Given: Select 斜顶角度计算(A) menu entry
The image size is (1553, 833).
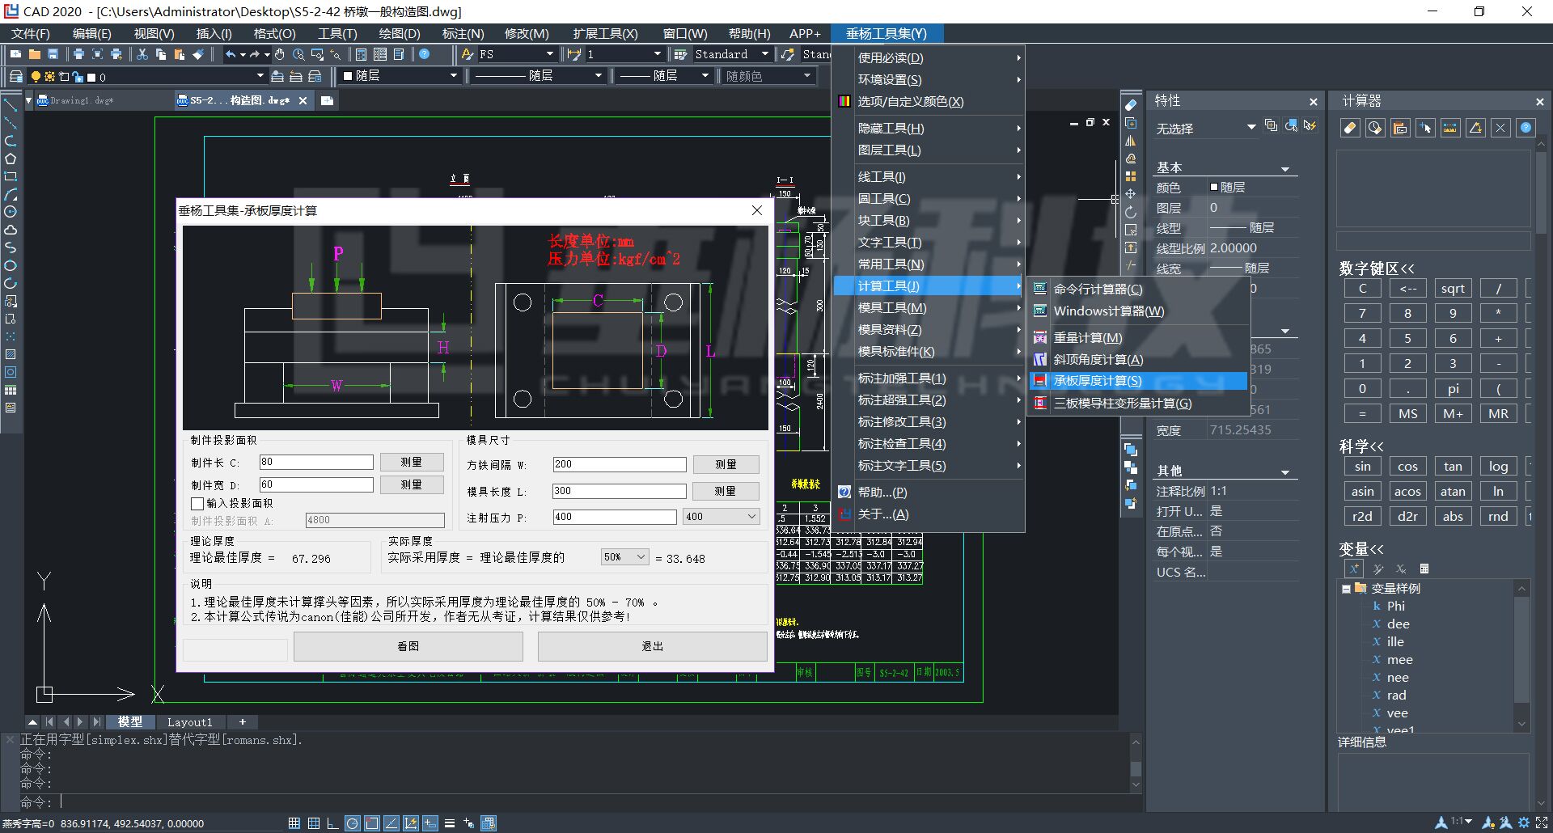Looking at the screenshot, I should (x=1139, y=360).
